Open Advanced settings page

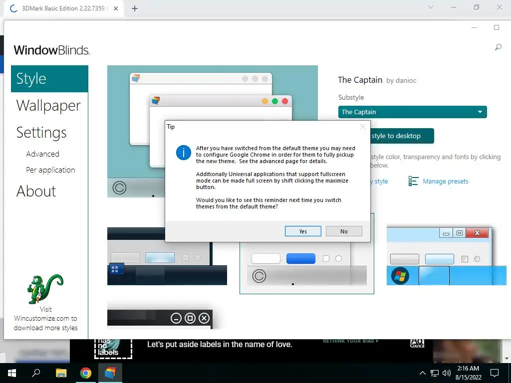(x=43, y=154)
